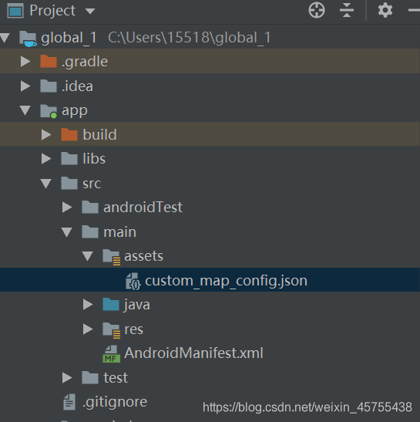Click the app module folder icon

pyautogui.click(x=49, y=111)
